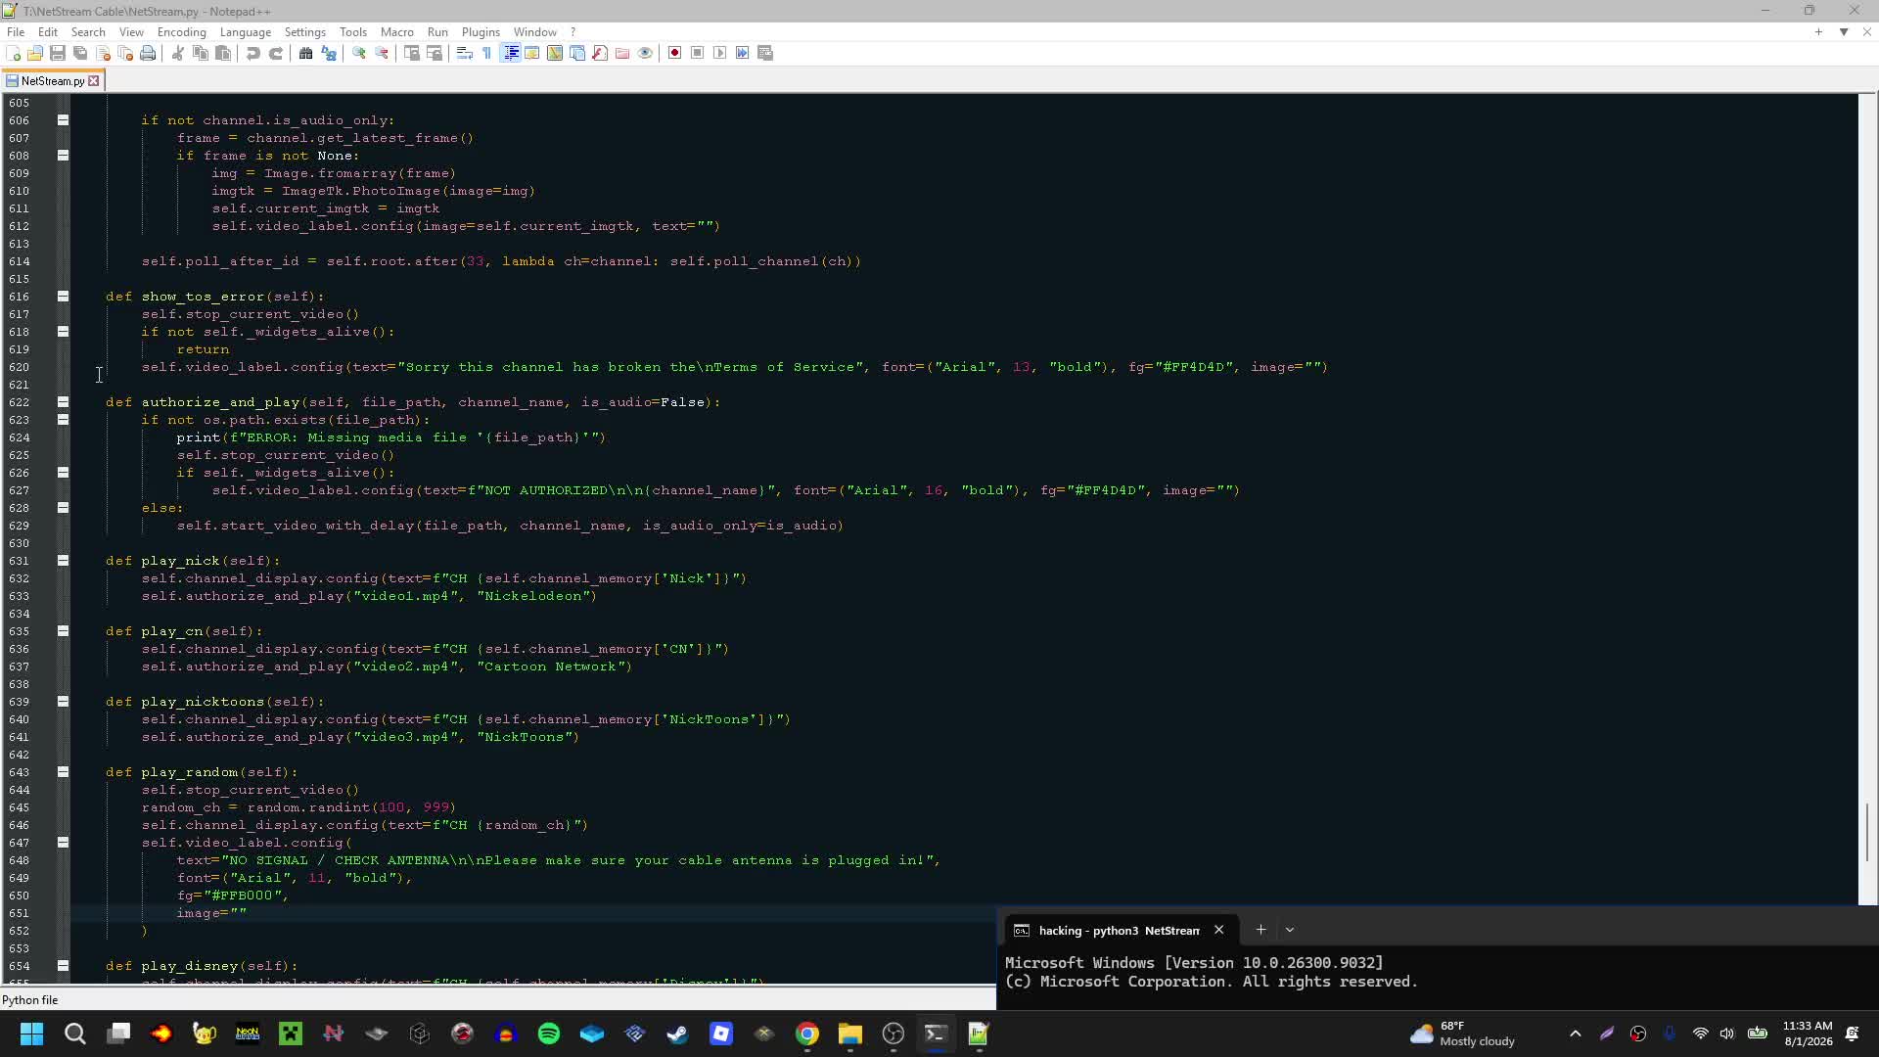The height and width of the screenshot is (1057, 1879).
Task: Run macro multiple times icon
Action: point(743,53)
